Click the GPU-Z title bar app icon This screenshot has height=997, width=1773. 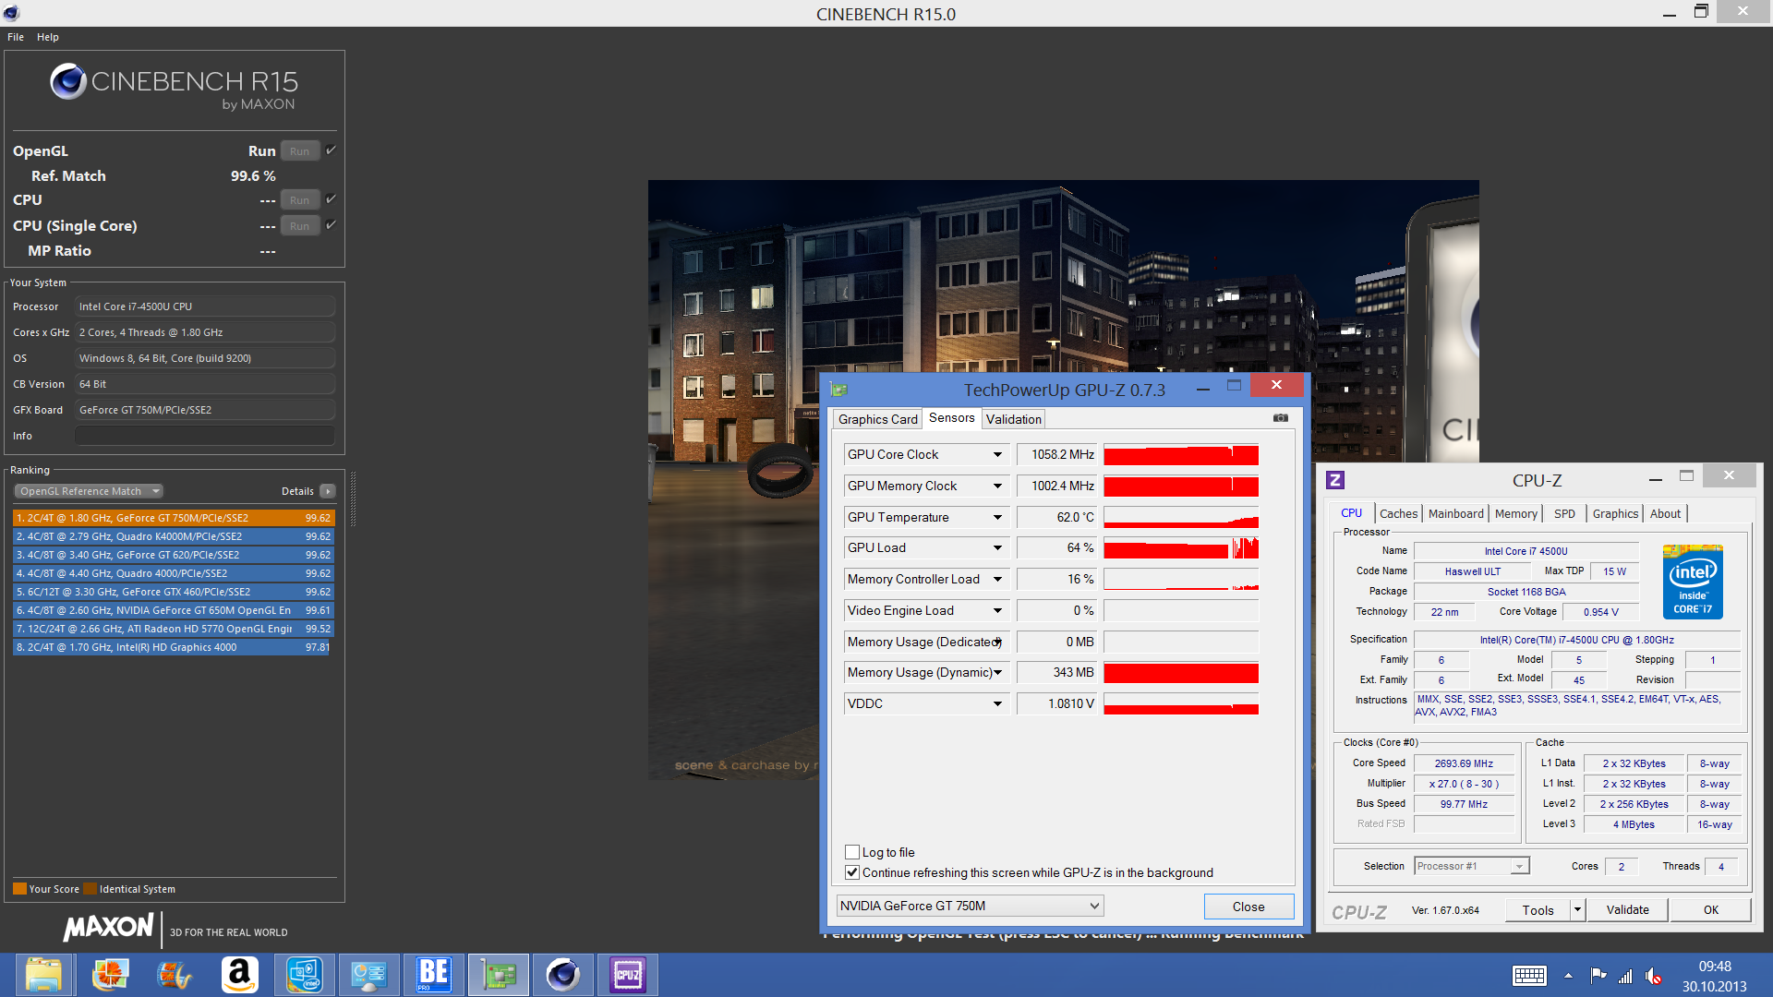point(838,390)
